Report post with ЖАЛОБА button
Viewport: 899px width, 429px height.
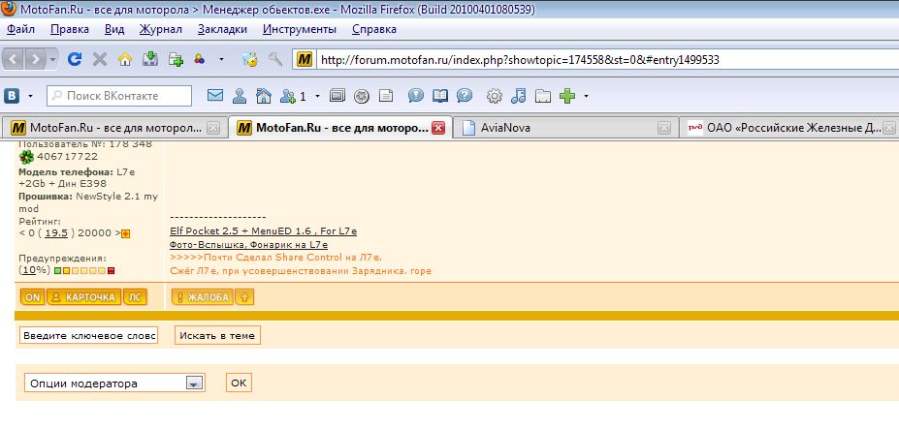(x=203, y=298)
